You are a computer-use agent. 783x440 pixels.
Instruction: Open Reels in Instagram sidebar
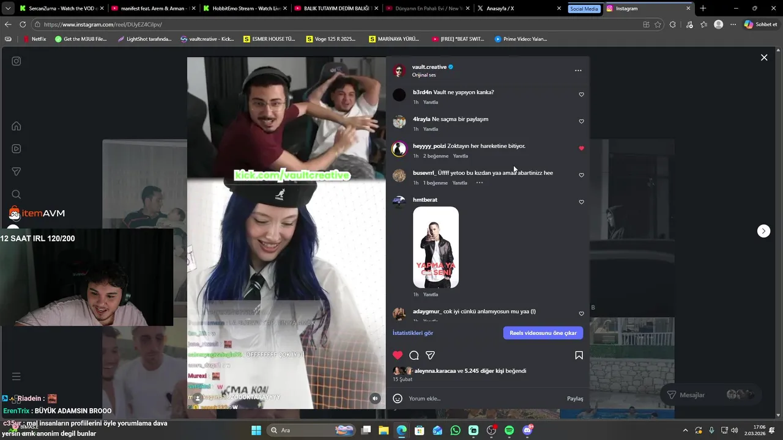pos(17,148)
